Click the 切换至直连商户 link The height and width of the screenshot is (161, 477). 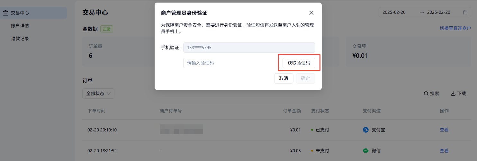[455, 29]
